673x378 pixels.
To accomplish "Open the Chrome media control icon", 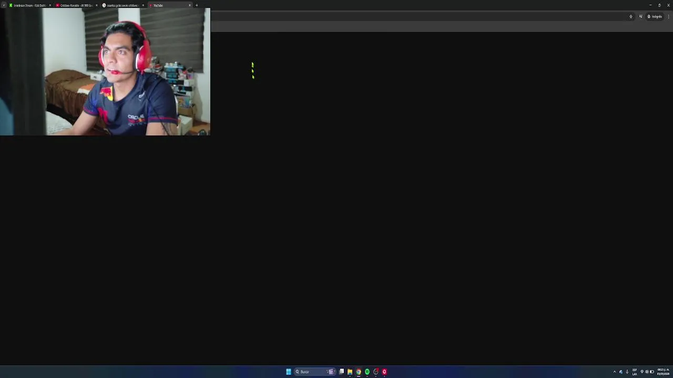I will (x=640, y=16).
